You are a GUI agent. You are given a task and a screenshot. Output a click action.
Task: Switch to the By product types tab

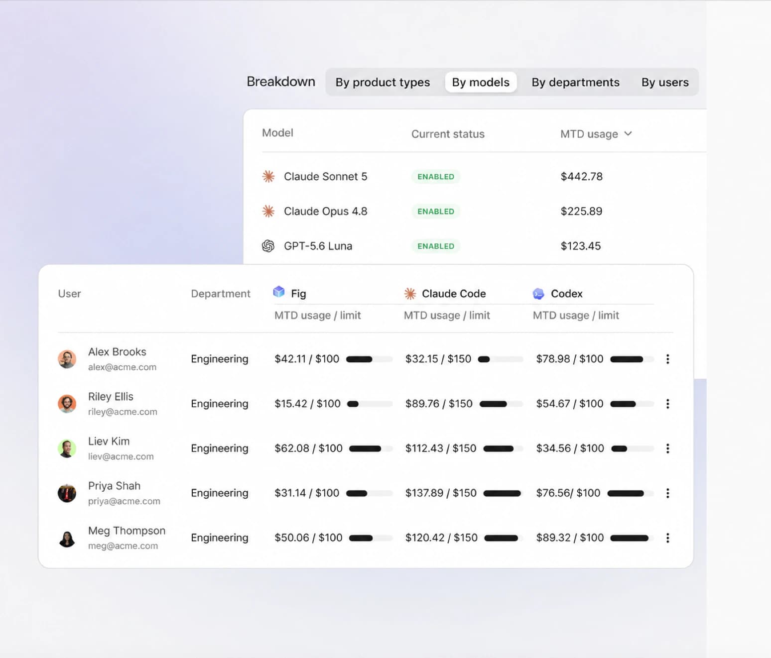[383, 82]
